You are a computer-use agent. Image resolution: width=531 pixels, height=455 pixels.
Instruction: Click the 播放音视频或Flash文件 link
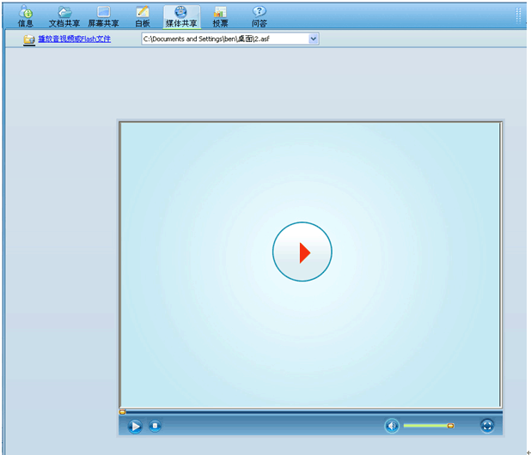point(74,39)
